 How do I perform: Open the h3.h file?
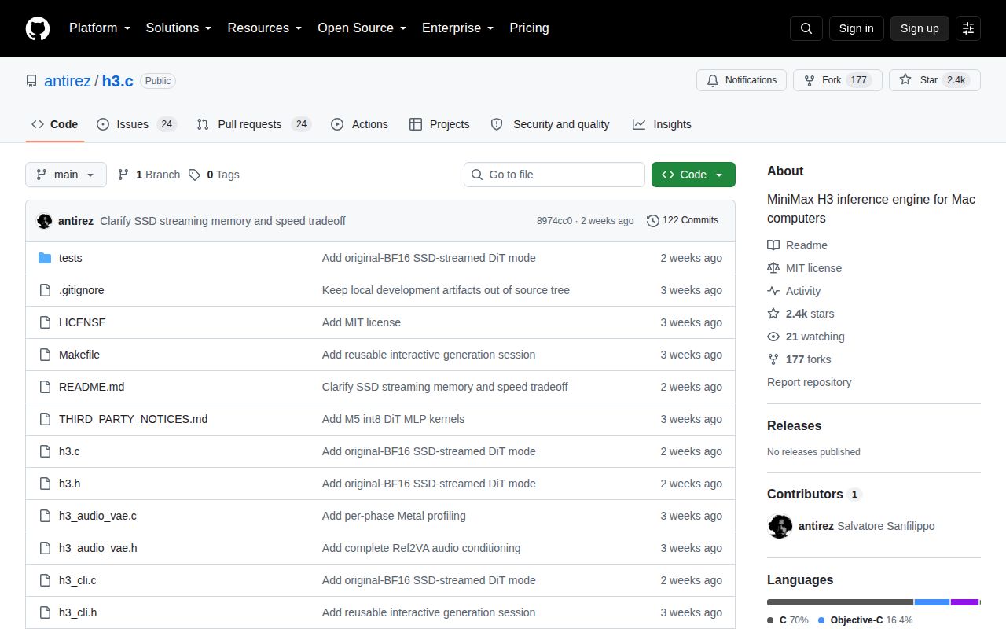(x=69, y=484)
